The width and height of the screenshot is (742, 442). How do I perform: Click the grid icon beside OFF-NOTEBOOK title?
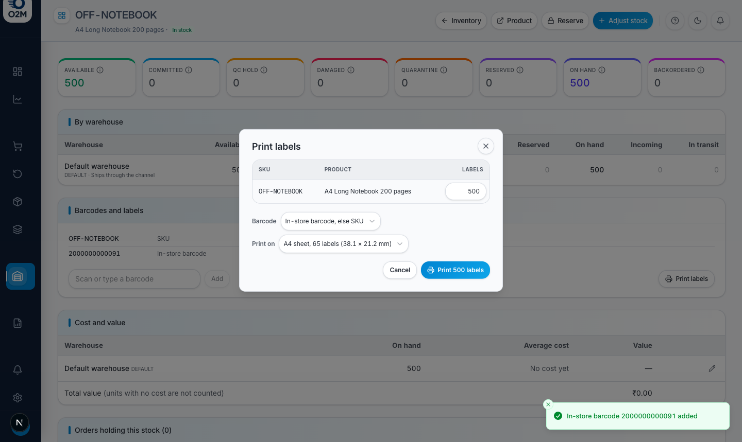(x=62, y=15)
